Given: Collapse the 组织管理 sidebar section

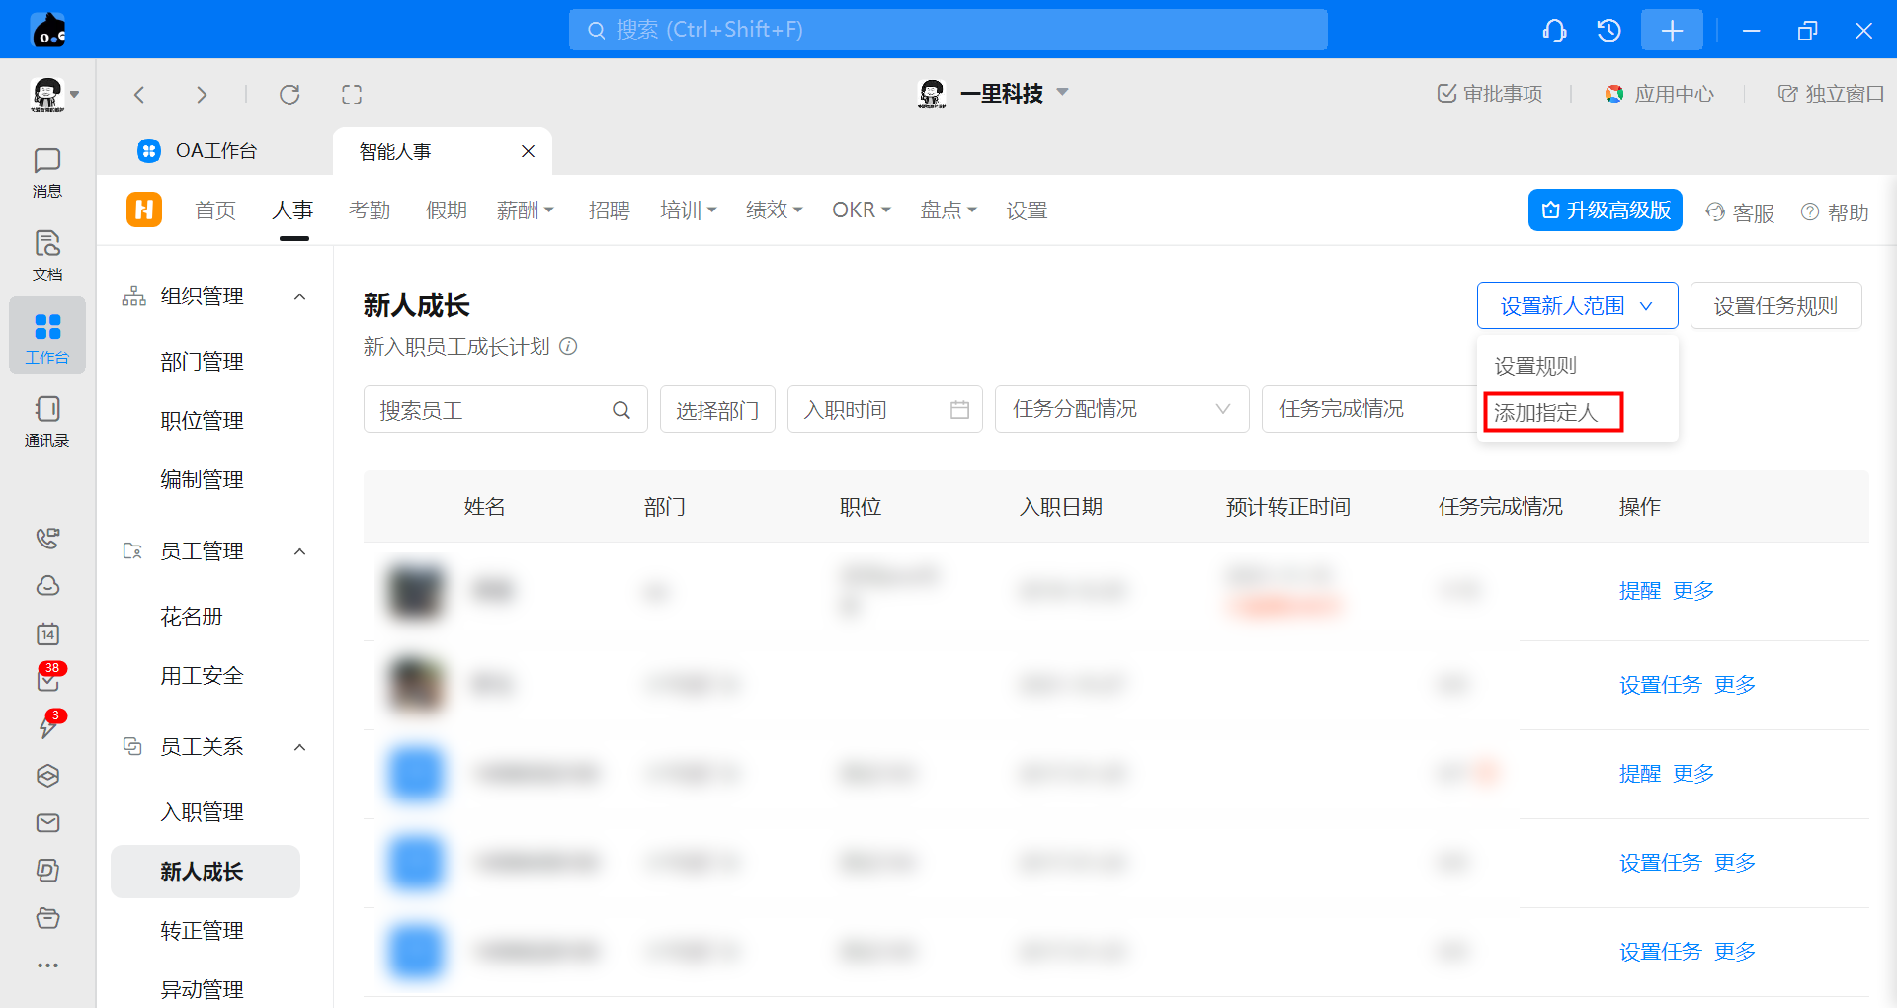Looking at the screenshot, I should 300,296.
